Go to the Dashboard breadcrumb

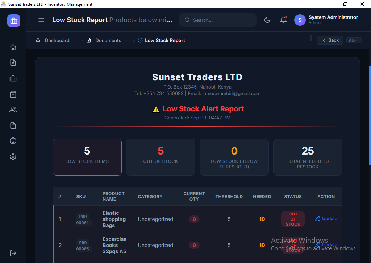(57, 40)
